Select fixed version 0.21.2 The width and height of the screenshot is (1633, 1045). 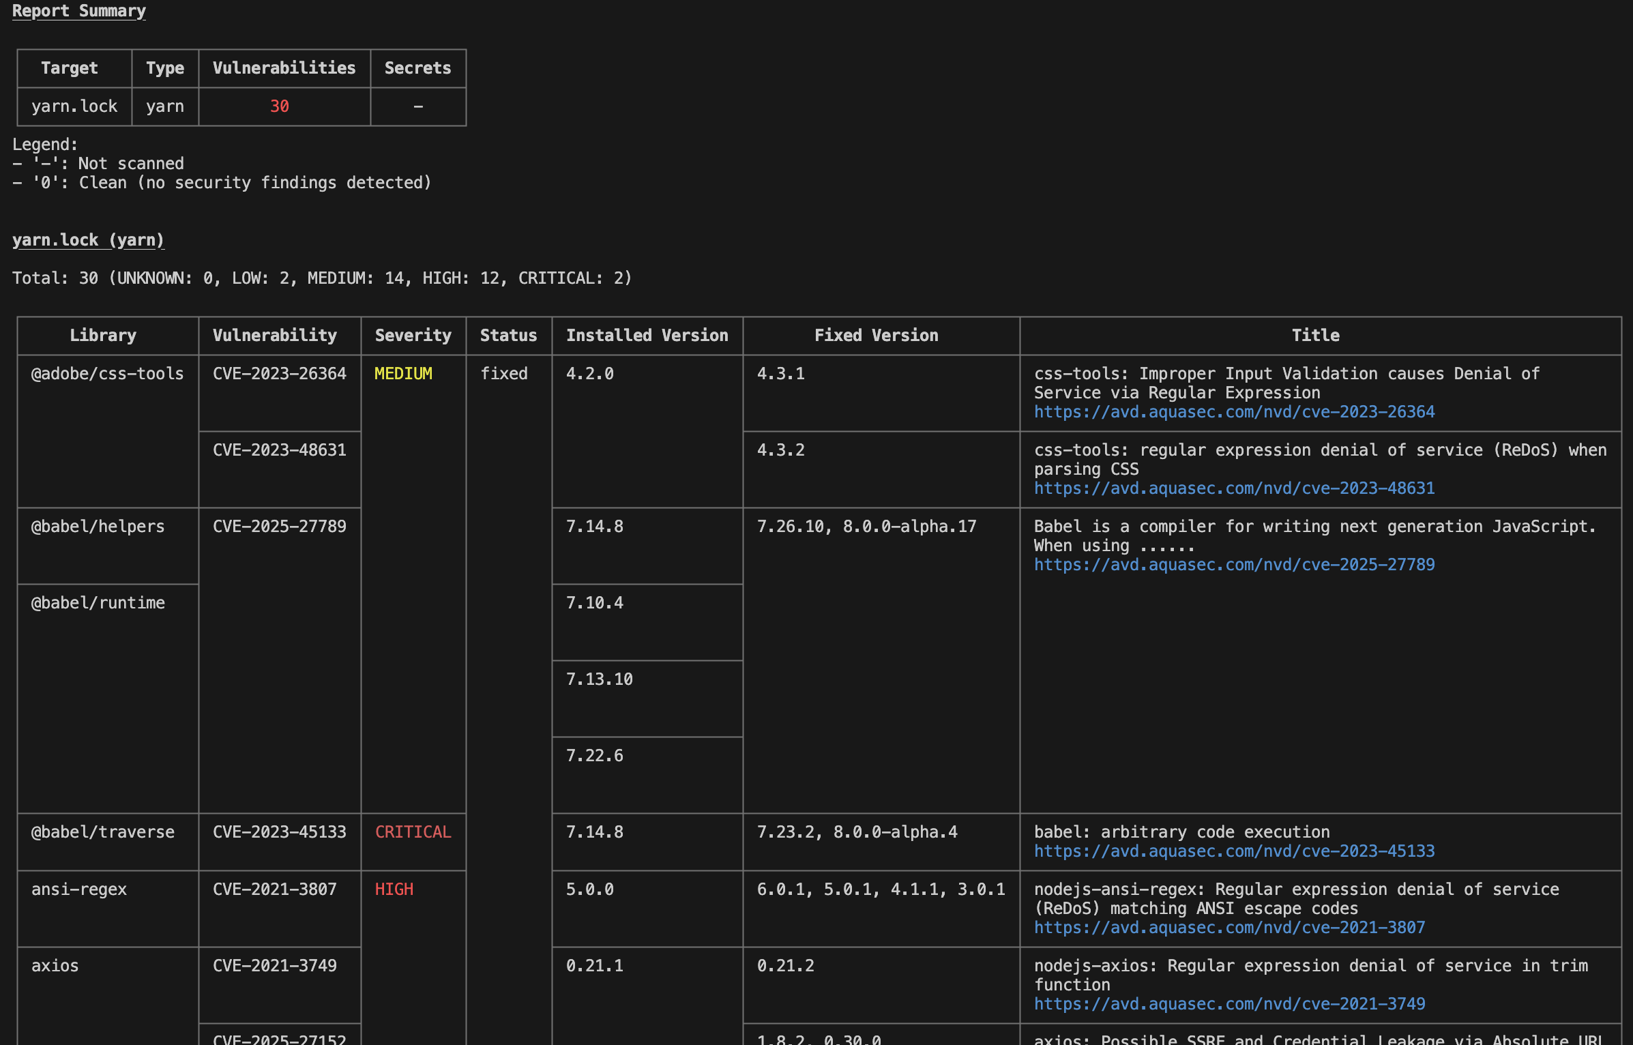click(x=786, y=966)
